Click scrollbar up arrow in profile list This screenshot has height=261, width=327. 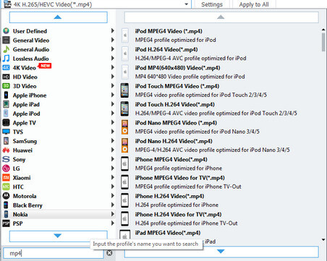click(323, 30)
